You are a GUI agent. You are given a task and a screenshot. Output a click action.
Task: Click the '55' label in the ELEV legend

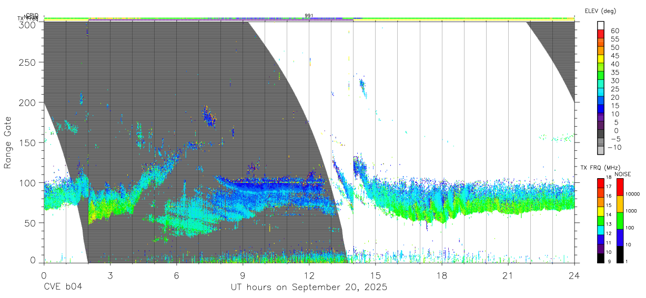(614, 39)
